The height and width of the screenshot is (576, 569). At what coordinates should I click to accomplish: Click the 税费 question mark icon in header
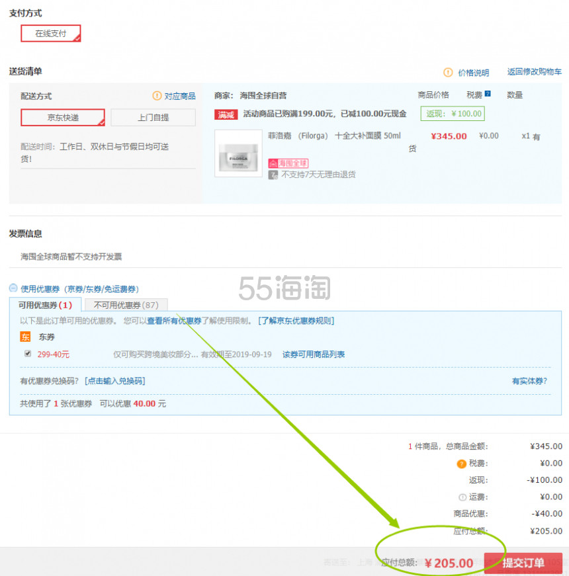[488, 94]
